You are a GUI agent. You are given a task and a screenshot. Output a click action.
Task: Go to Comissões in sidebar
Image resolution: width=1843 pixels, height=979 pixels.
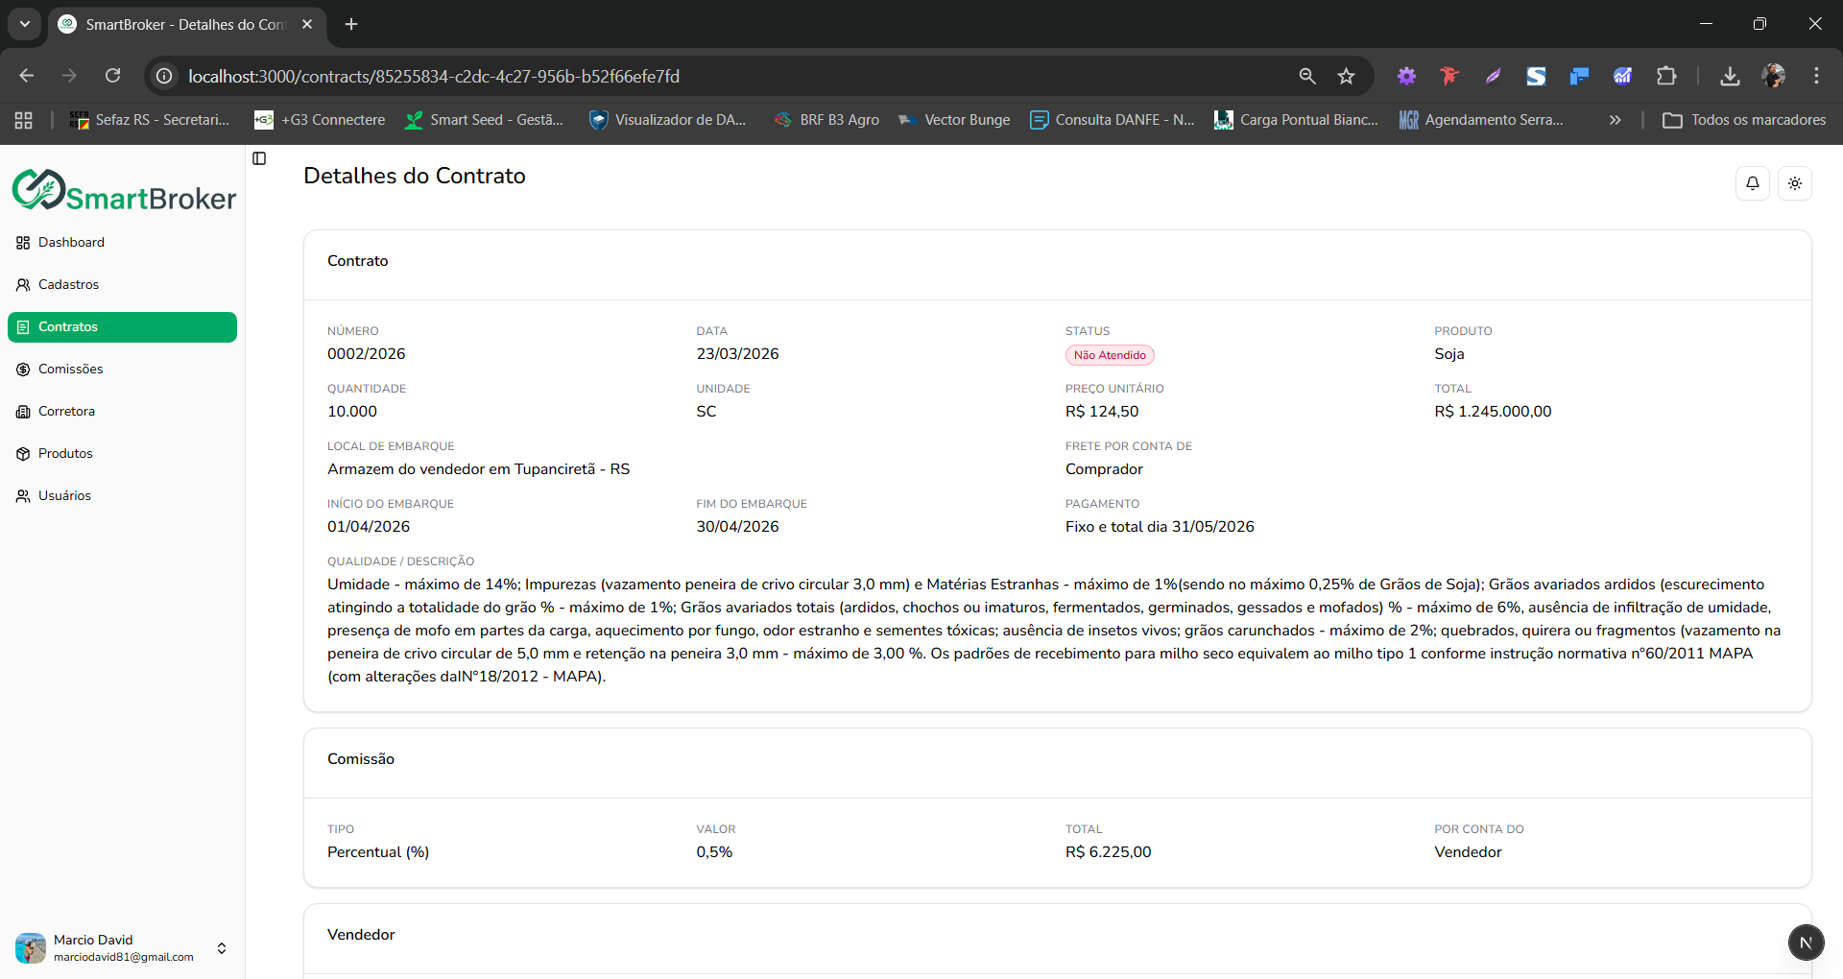(x=70, y=370)
